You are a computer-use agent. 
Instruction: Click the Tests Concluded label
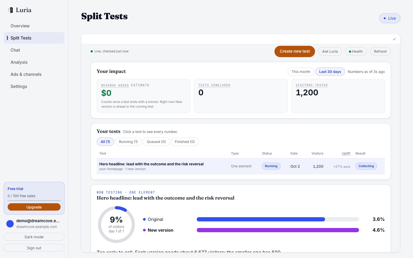(x=214, y=85)
